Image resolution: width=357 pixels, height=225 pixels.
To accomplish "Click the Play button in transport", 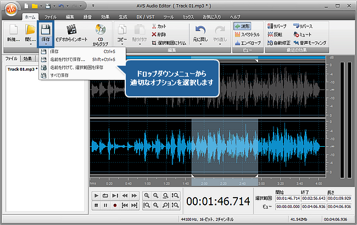I will tap(96, 195).
